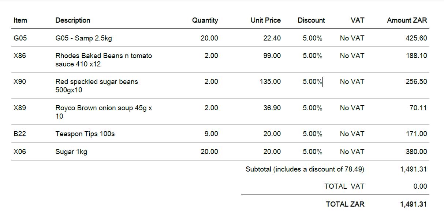Click the Item column header
The image size is (444, 219).
pos(20,20)
